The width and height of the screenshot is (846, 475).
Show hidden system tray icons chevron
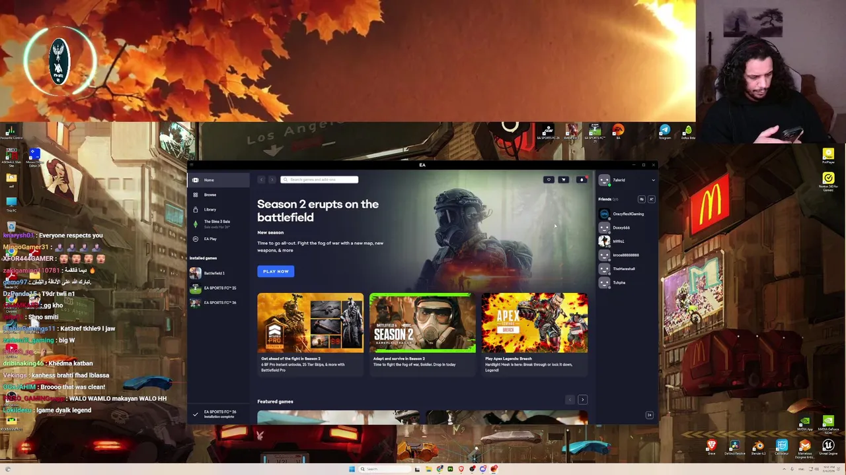coord(785,469)
